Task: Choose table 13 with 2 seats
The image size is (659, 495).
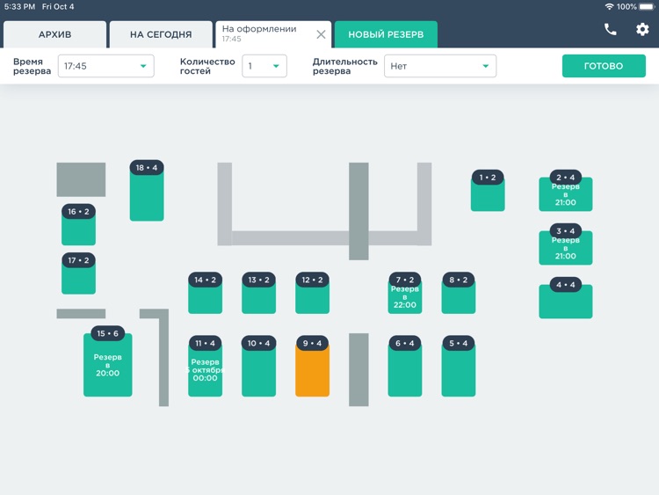Action: click(259, 293)
